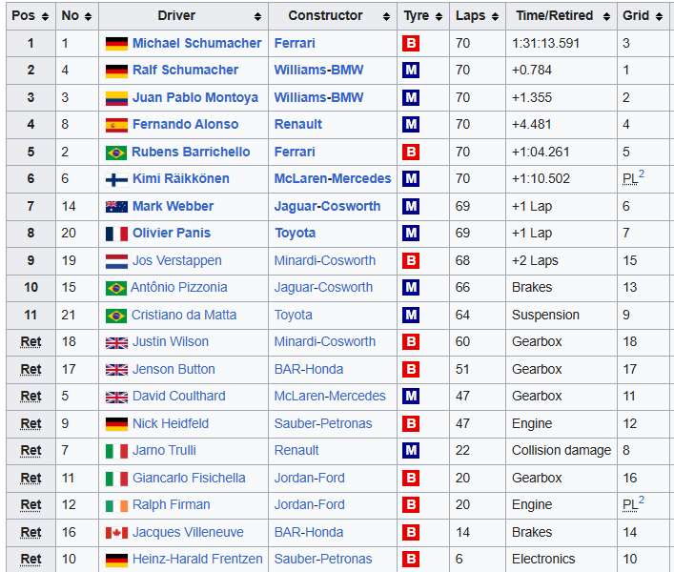The image size is (674, 572).
Task: Open Fernando Alonso driver link
Action: point(185,124)
